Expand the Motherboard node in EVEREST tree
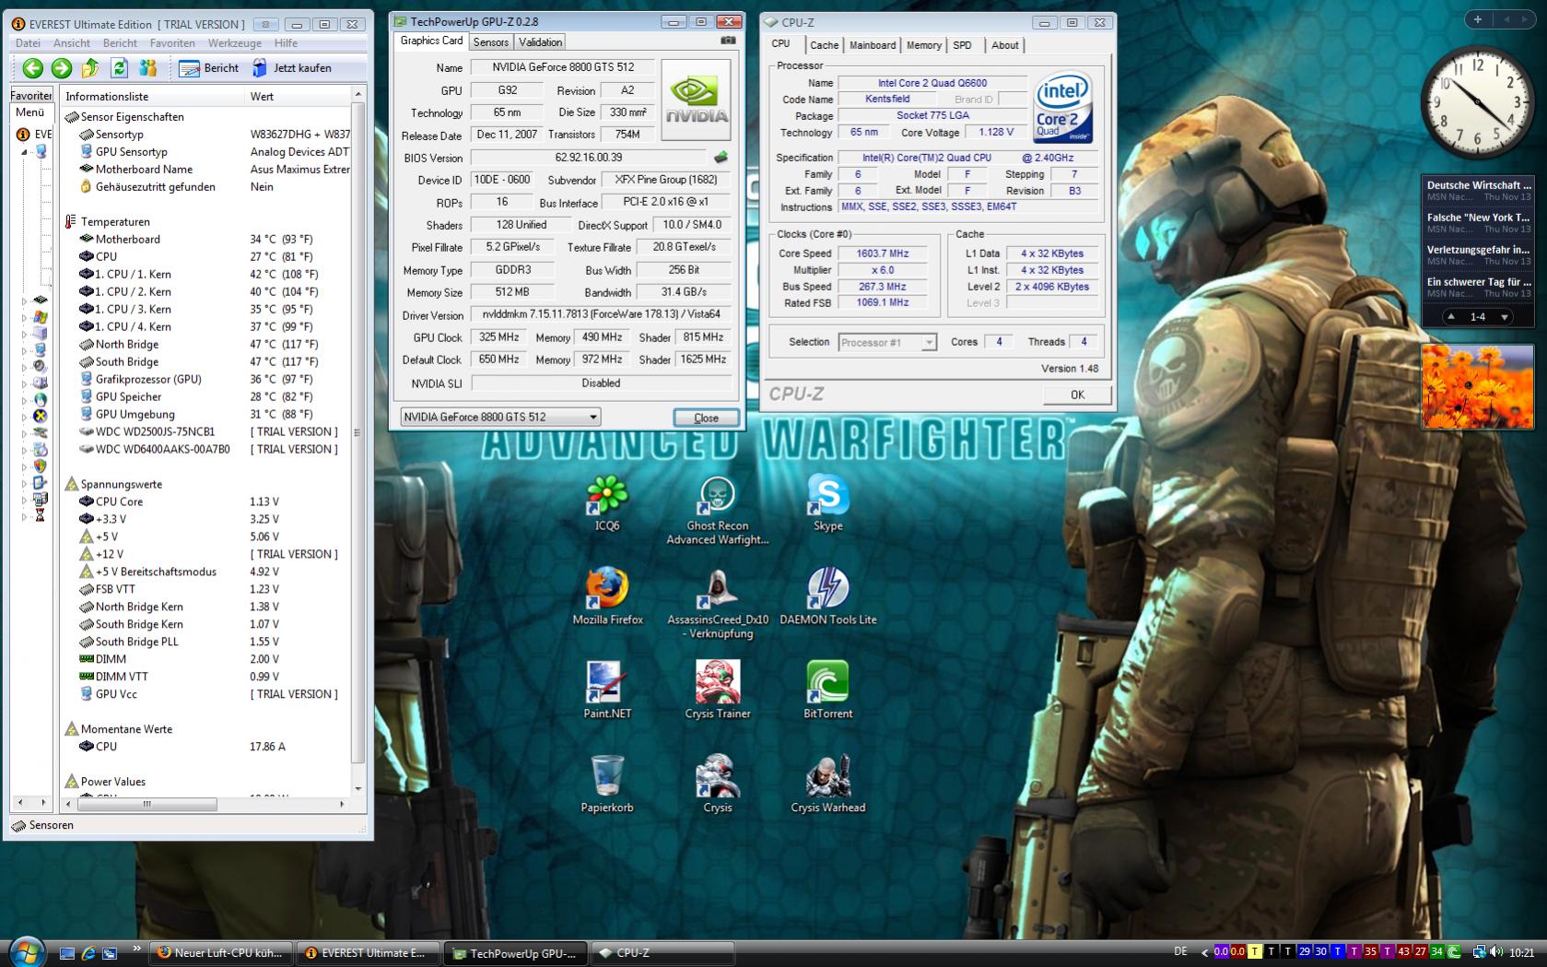The image size is (1547, 967). coord(25,300)
